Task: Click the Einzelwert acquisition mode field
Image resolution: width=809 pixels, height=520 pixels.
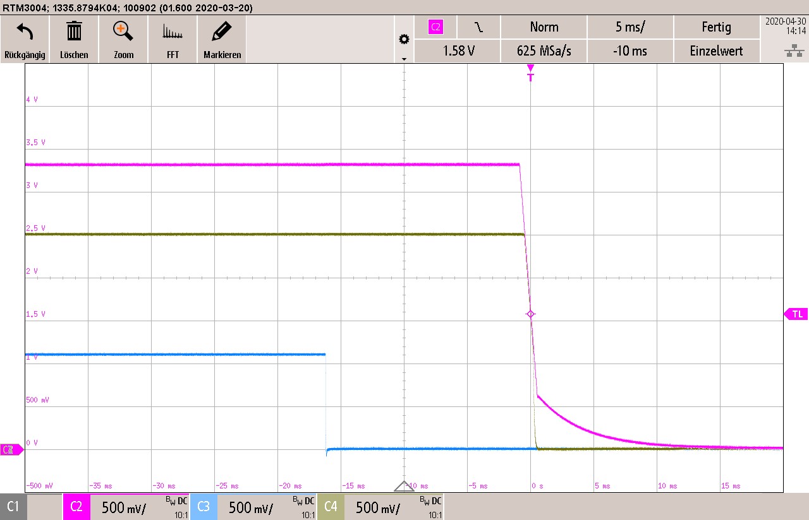Action: click(717, 51)
